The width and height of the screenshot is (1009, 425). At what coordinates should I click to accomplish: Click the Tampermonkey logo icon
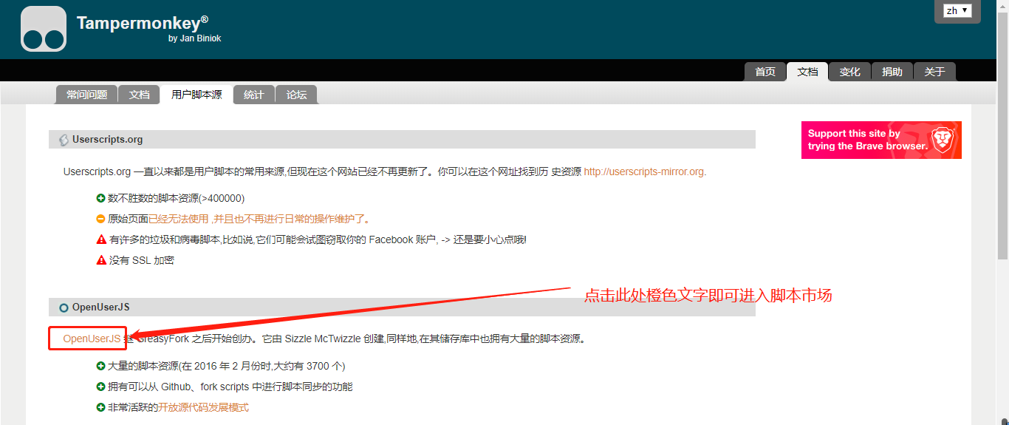click(44, 29)
